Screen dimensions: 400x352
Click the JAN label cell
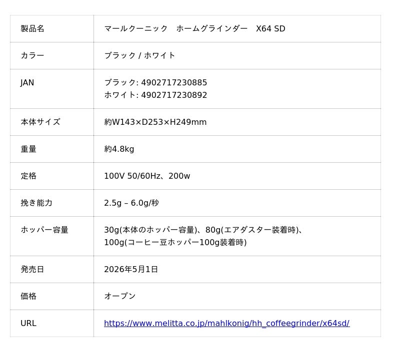tap(27, 83)
